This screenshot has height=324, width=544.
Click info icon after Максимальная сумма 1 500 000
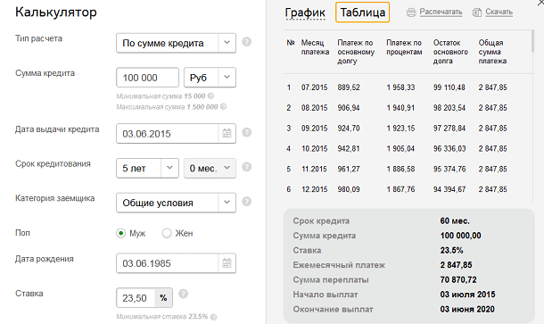point(224,106)
